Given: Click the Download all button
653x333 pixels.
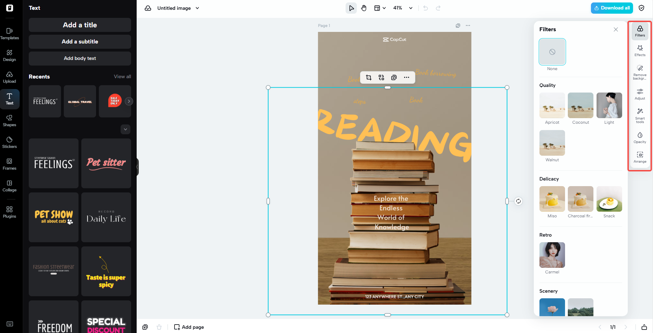Looking at the screenshot, I should [612, 8].
